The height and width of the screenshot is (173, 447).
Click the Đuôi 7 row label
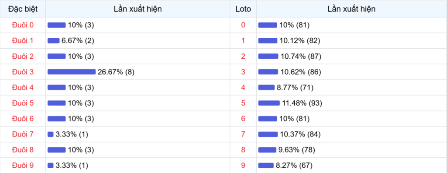click(23, 134)
